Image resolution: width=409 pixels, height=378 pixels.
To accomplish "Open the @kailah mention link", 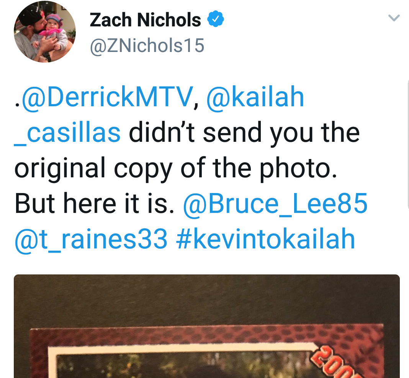I will pos(255,97).
